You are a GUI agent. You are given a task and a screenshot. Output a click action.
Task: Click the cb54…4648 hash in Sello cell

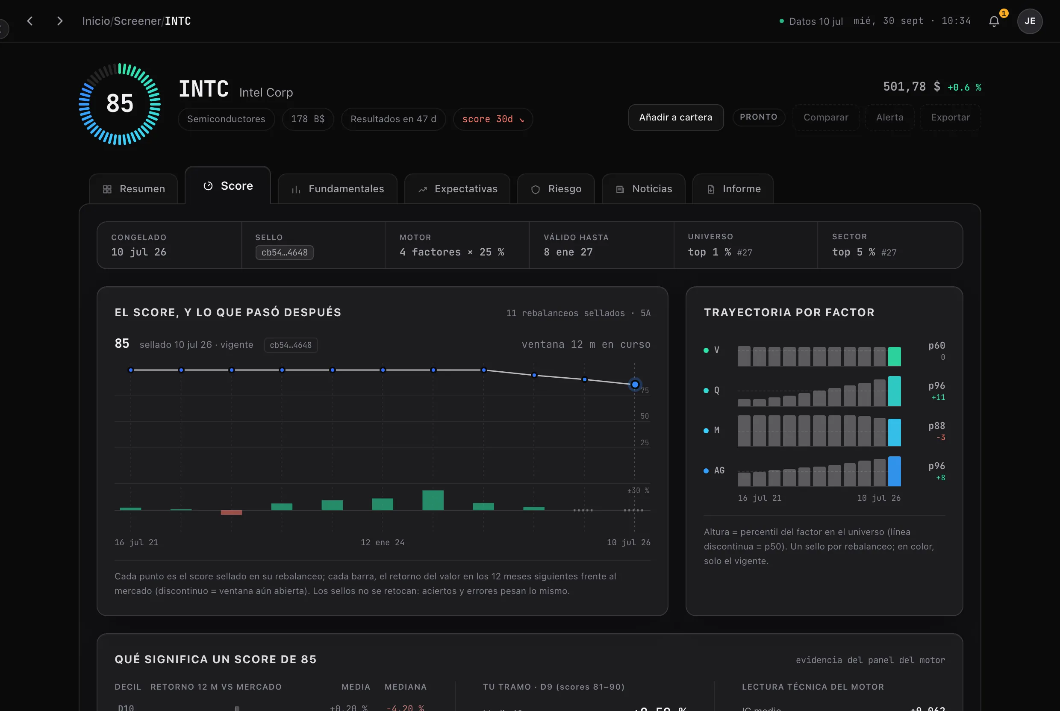click(x=284, y=253)
